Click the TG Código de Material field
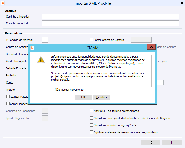The height and width of the screenshot is (148, 185). pyautogui.click(x=45, y=40)
